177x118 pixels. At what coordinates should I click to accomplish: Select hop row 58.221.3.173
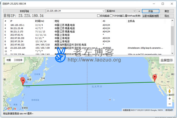(87, 32)
